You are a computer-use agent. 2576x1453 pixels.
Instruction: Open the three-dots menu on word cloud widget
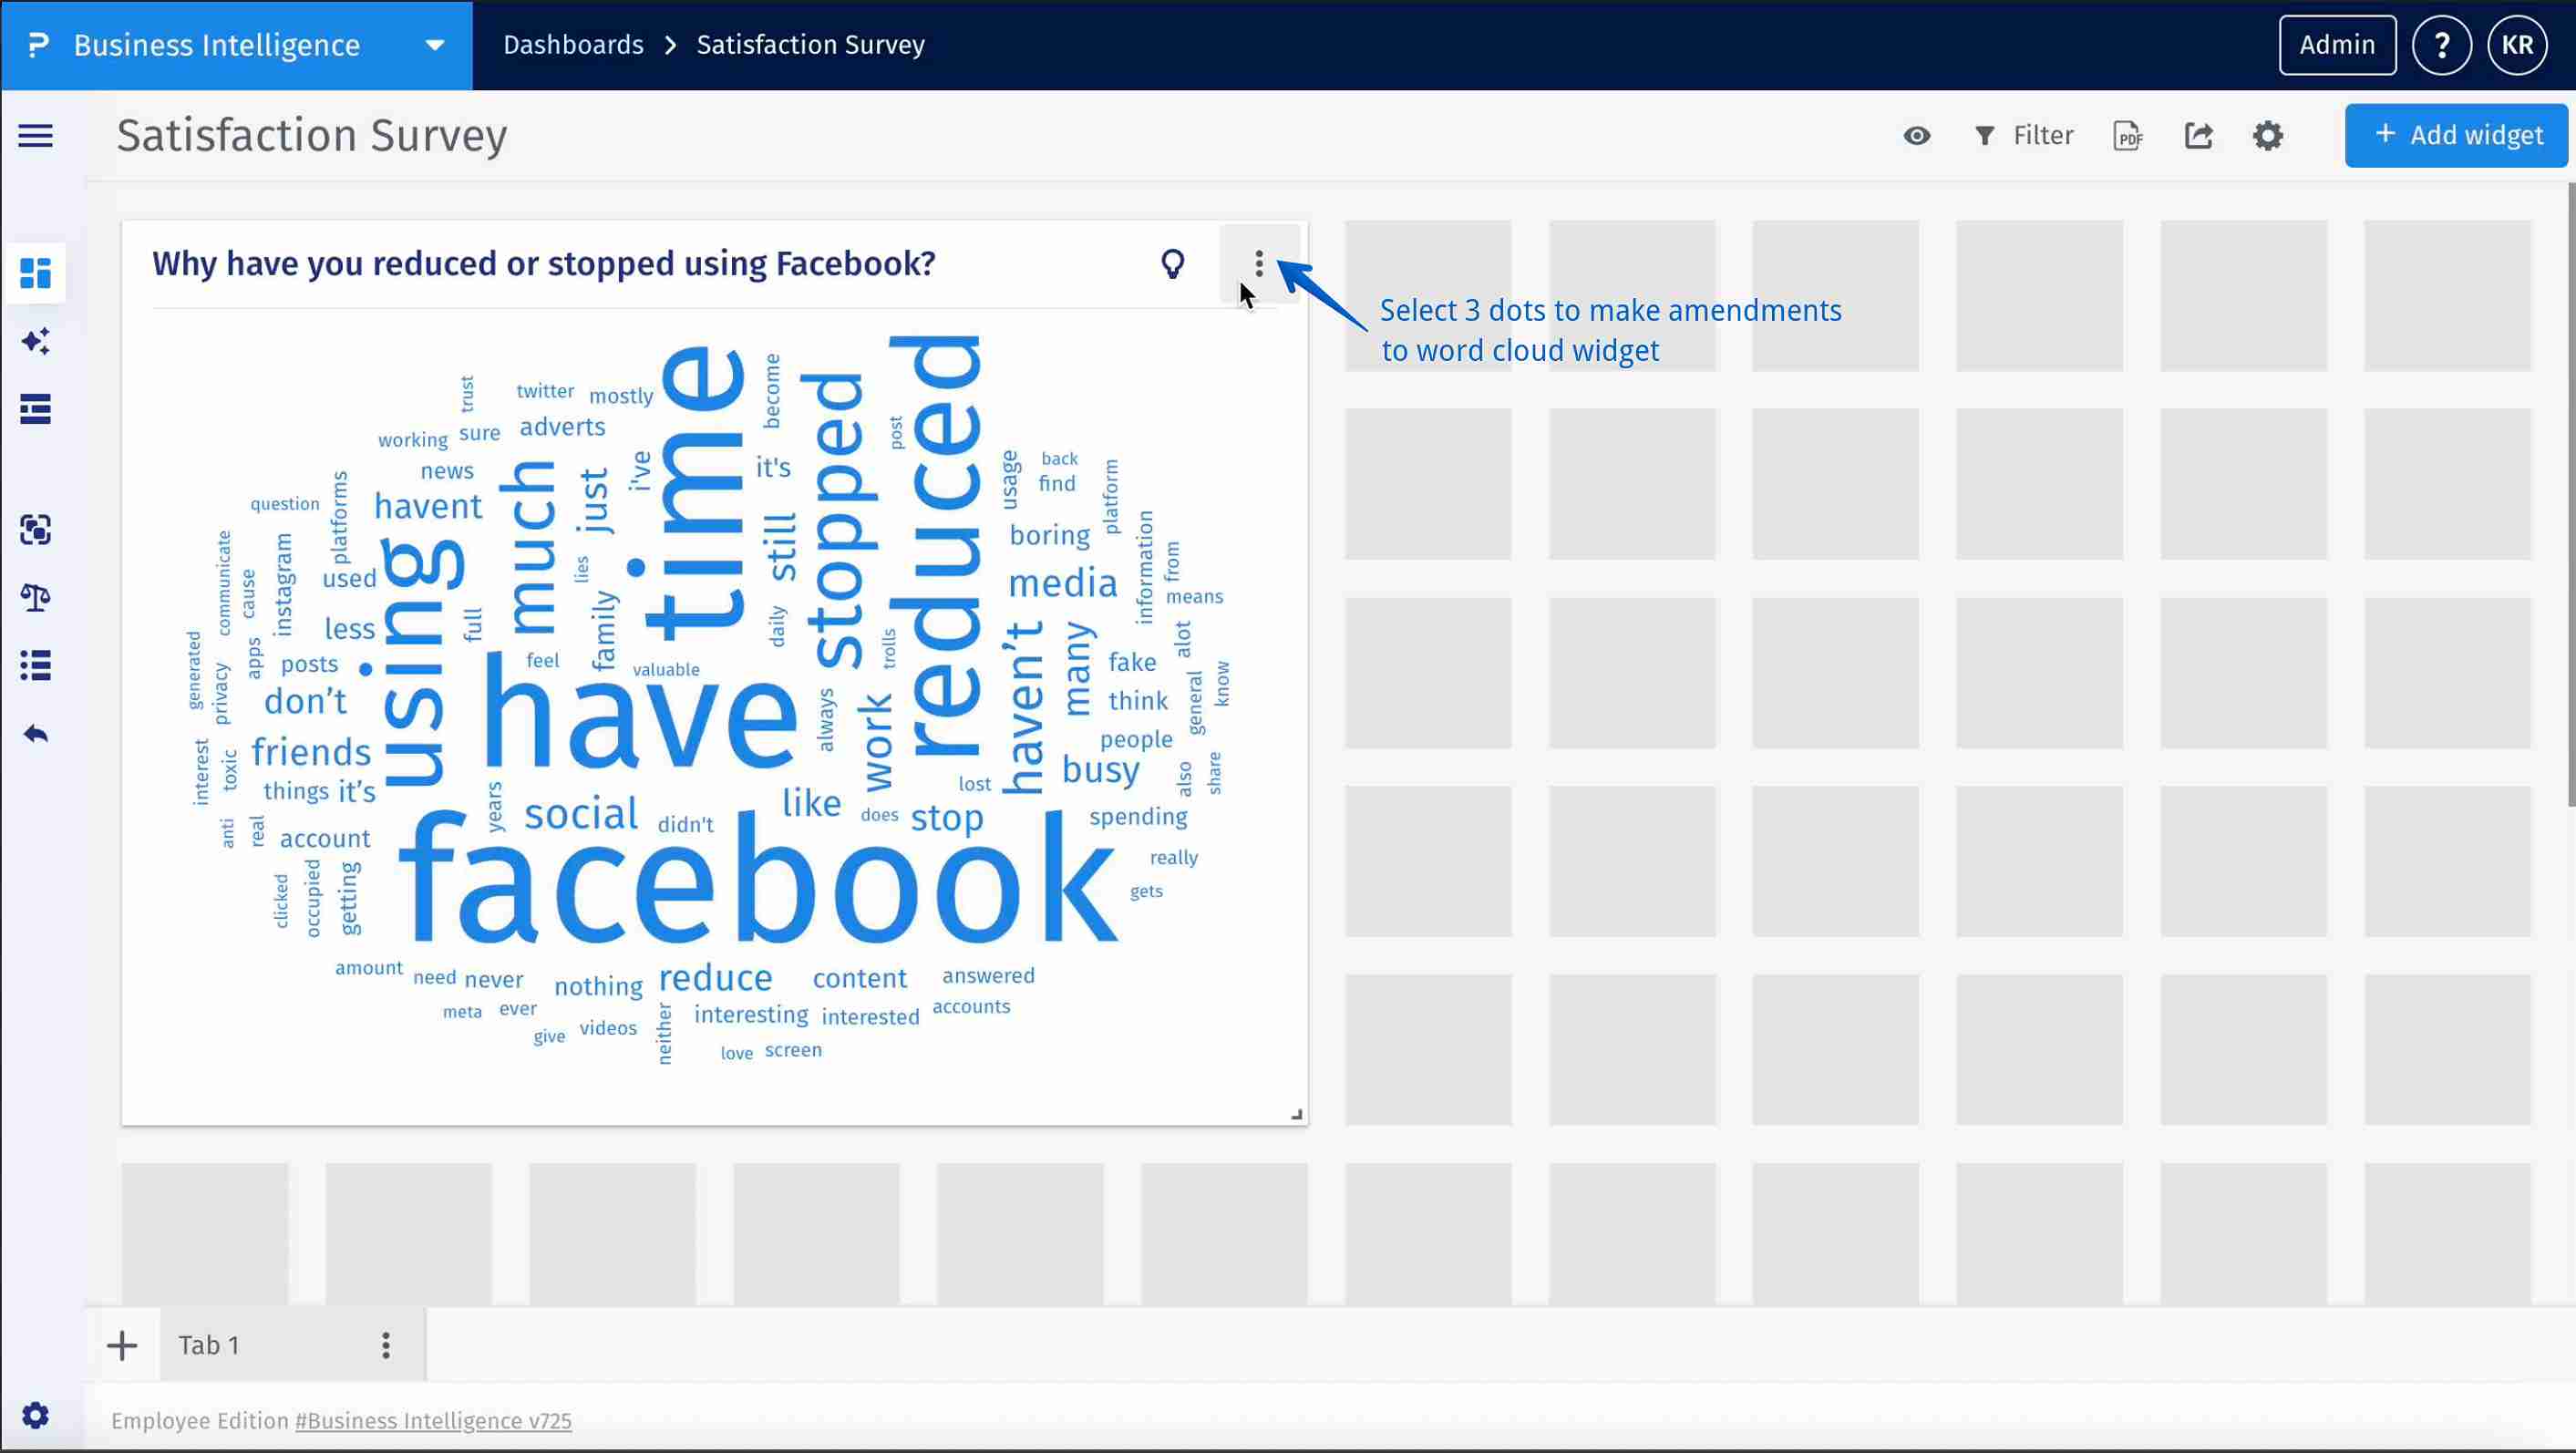click(1258, 264)
